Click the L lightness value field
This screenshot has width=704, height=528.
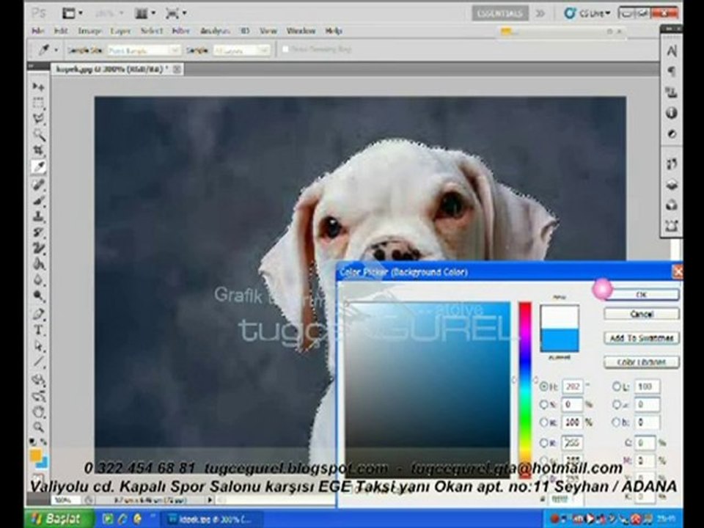click(x=647, y=386)
